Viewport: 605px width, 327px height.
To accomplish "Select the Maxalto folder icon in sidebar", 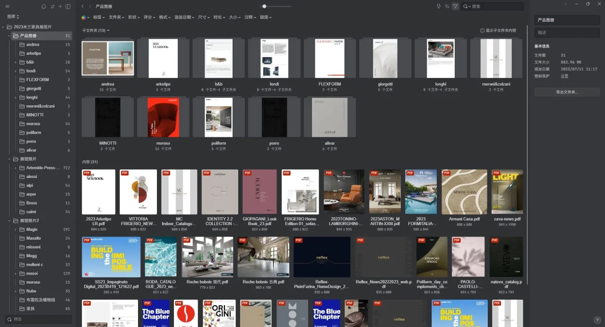I will point(22,238).
